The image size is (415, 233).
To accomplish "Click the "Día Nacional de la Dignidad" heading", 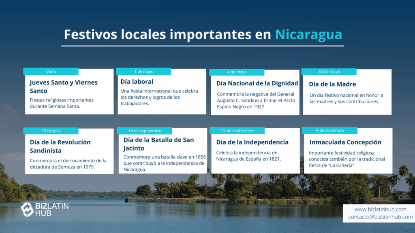I will pos(257,83).
